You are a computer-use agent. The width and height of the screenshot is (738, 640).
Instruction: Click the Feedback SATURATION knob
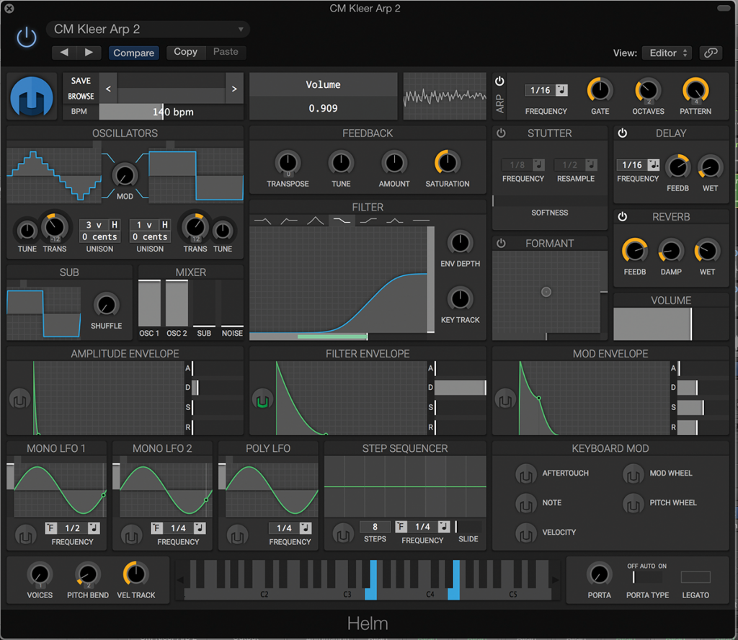click(x=447, y=163)
